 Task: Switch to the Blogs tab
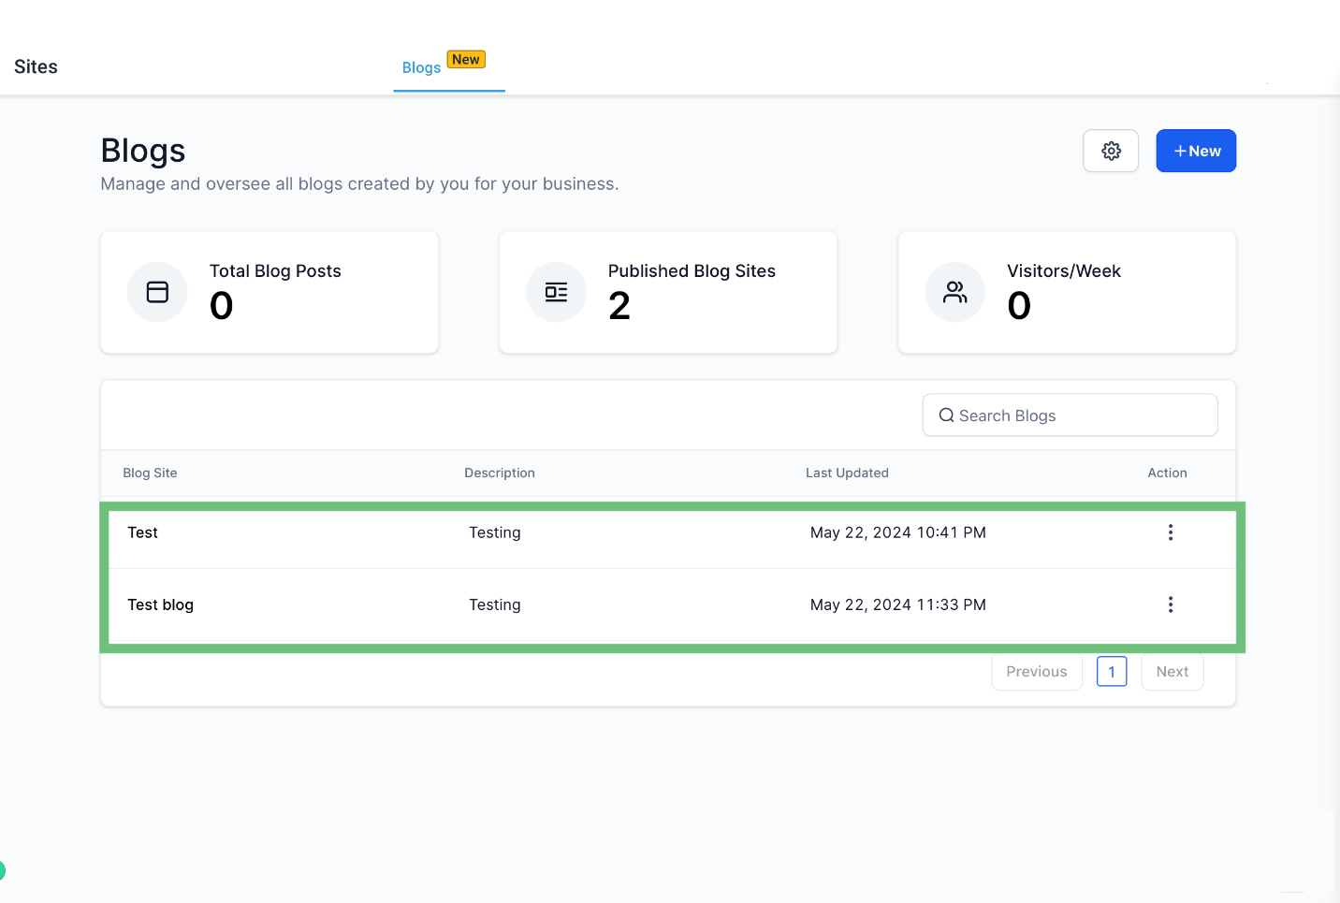(x=421, y=67)
